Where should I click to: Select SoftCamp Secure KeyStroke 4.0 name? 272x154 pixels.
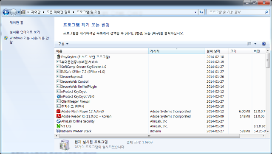tap(84, 67)
